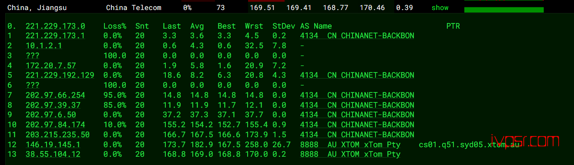The image size is (574, 165).
Task: Select the 10.0% loss value on hop 10
Action: click(115, 125)
